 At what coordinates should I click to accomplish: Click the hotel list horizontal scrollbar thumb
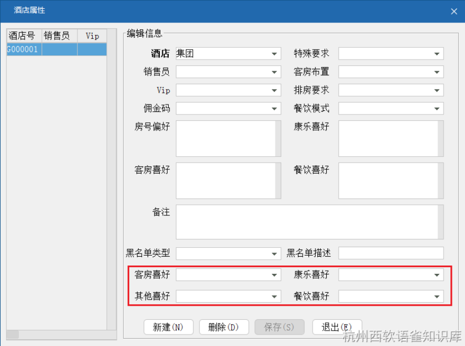tap(13, 335)
